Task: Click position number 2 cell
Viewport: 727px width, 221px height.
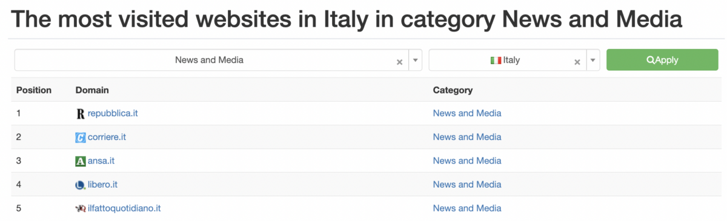Action: [x=19, y=137]
